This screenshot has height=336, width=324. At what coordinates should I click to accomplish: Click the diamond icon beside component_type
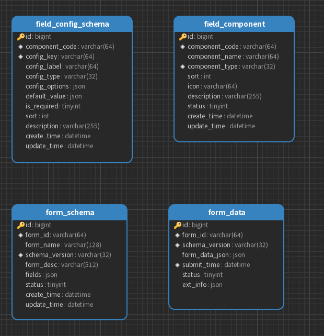pos(183,66)
